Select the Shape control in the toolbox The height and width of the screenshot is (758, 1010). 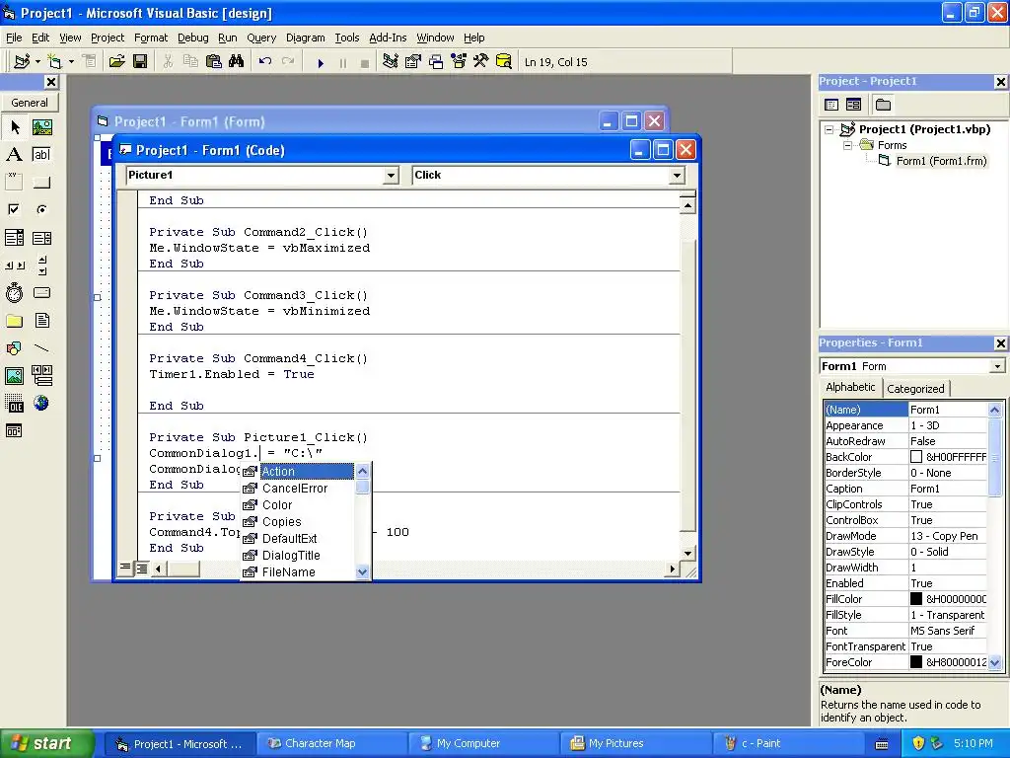point(15,348)
